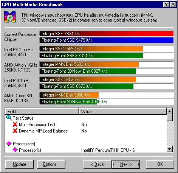Click the Current Processor, Chipset label
The image size is (178, 173).
21,37
